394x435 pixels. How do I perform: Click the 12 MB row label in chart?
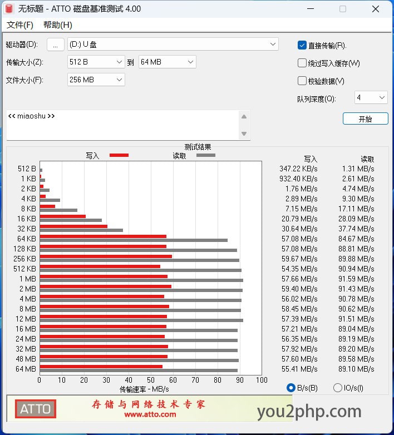(x=26, y=319)
